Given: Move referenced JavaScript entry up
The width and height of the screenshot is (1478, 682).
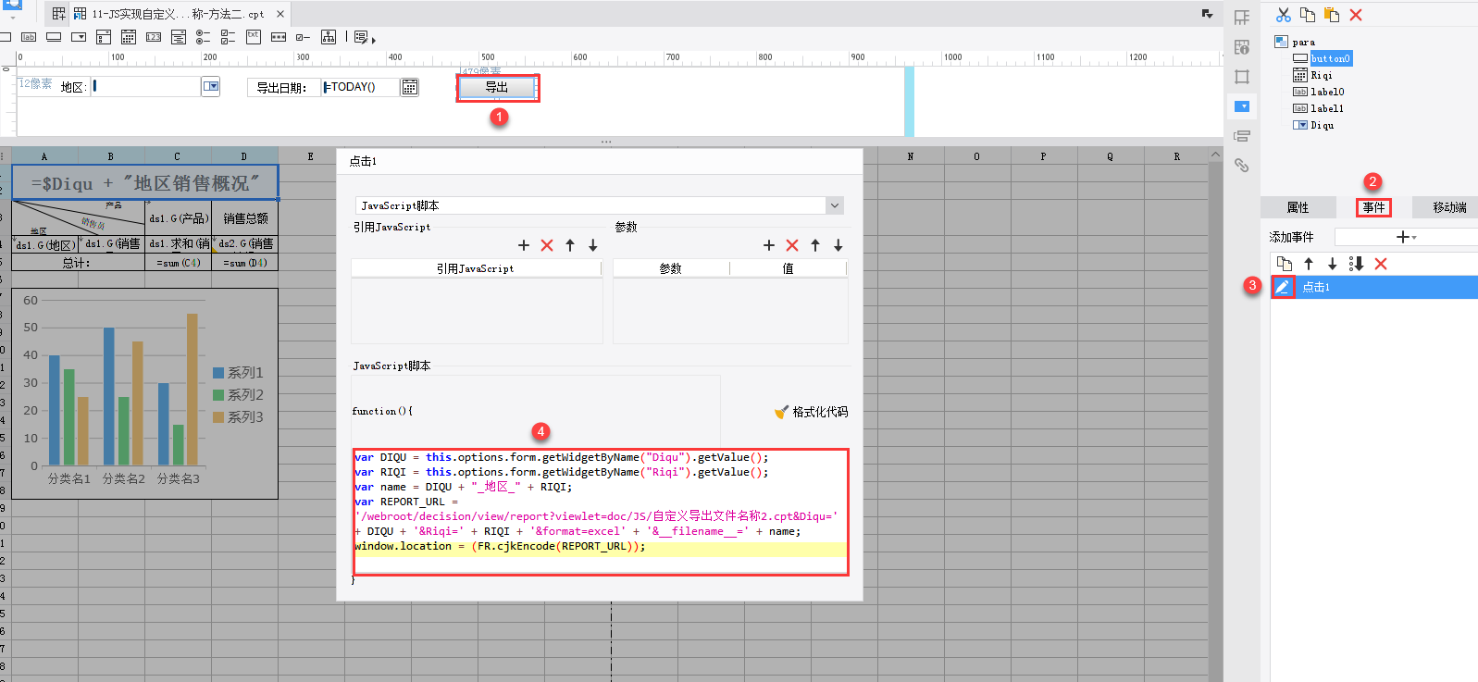Looking at the screenshot, I should coord(570,245).
